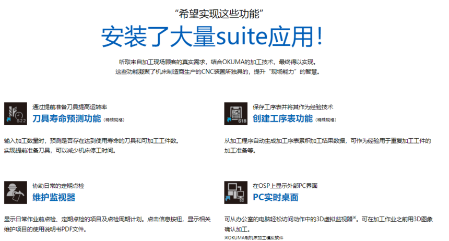Click 特殊规格 label beside 创建工序表功能
Viewport: 449px width, 241px height.
click(x=326, y=120)
